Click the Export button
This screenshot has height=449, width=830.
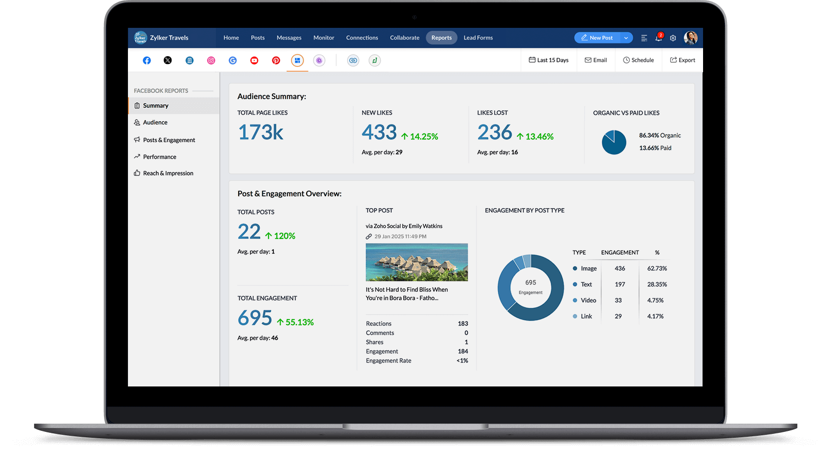[x=683, y=60]
